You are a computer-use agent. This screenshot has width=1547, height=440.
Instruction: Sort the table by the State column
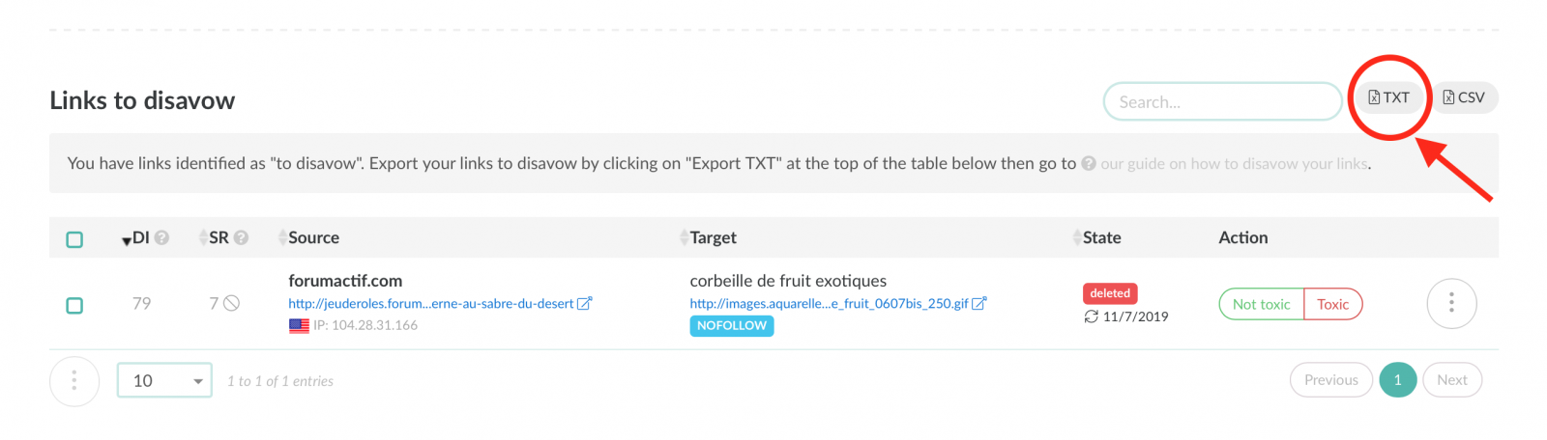coord(1096,237)
